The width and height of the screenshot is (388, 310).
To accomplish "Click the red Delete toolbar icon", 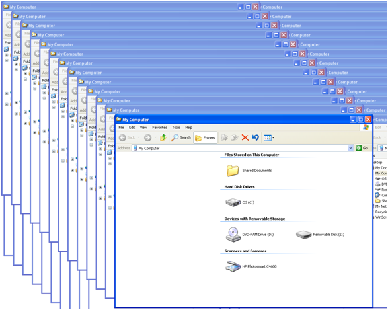I will click(245, 137).
